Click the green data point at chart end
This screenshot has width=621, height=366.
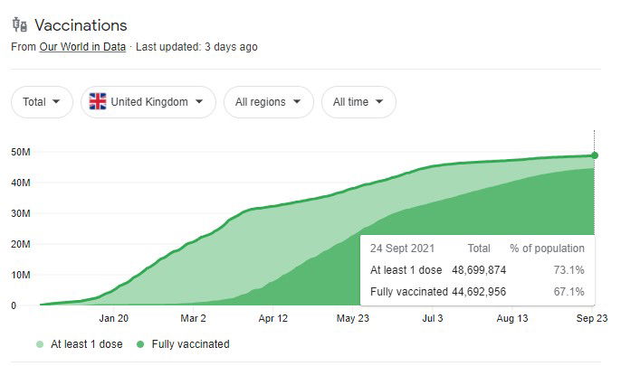point(594,155)
